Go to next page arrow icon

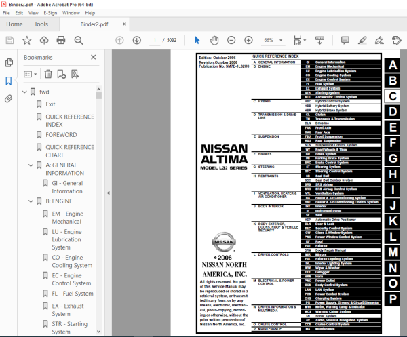coord(137,40)
